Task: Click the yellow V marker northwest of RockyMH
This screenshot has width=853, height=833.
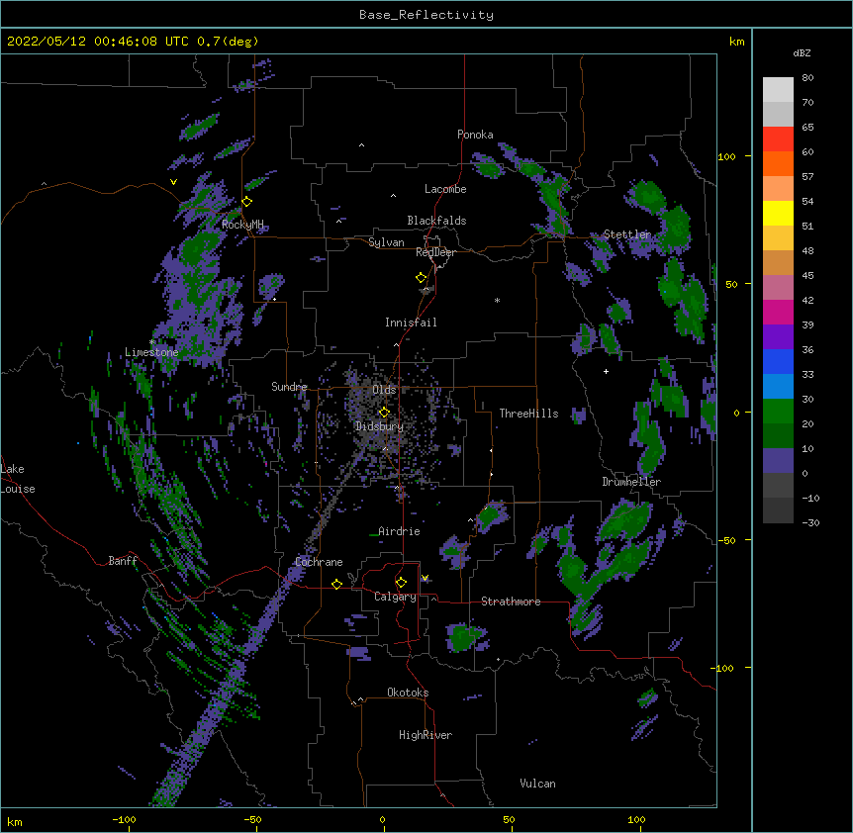Action: coord(173,182)
